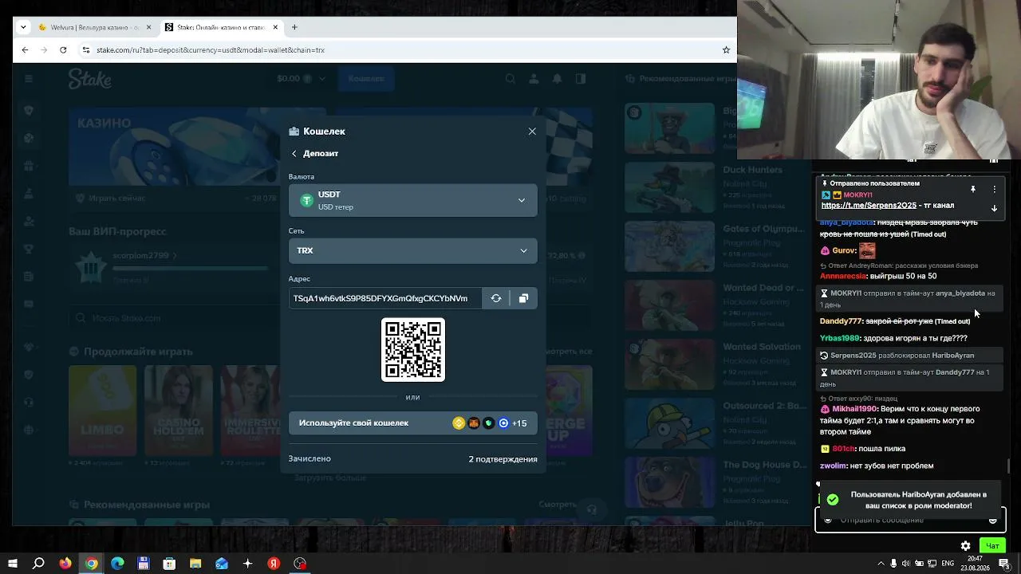Click the green Чат send button
The width and height of the screenshot is (1021, 574).
(x=992, y=546)
